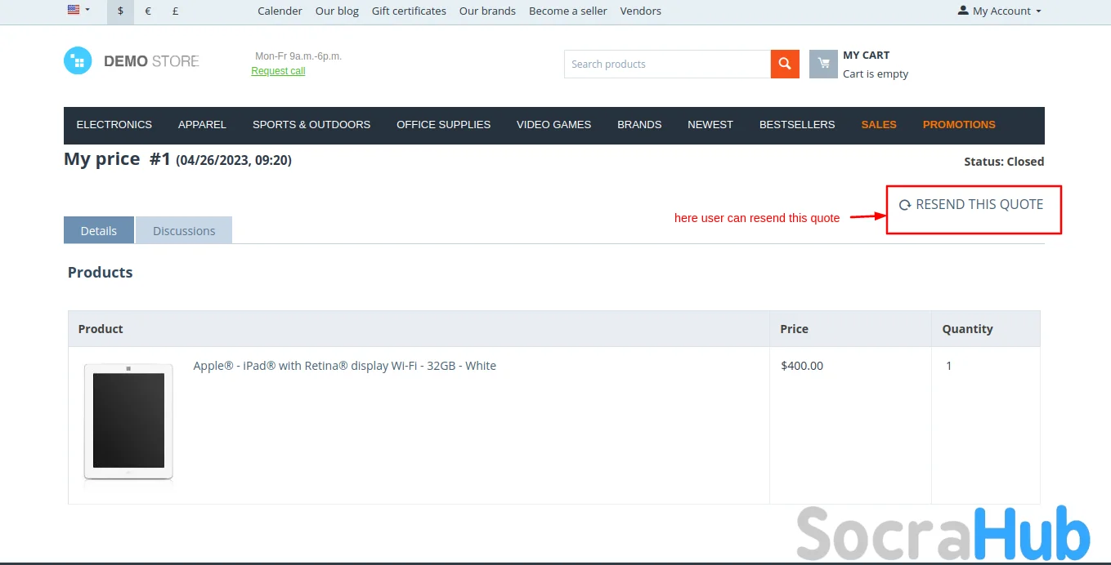Screen dimensions: 1111x565
Task: Open the Brands menu item
Action: click(639, 125)
